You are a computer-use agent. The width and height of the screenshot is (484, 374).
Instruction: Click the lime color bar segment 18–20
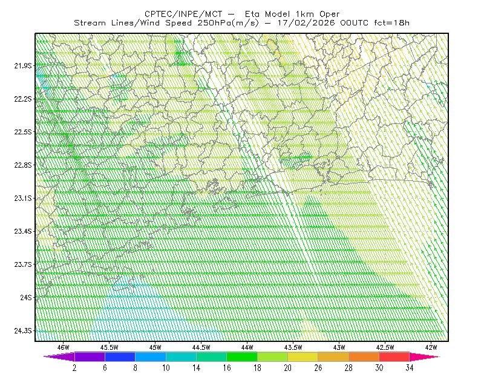click(273, 356)
